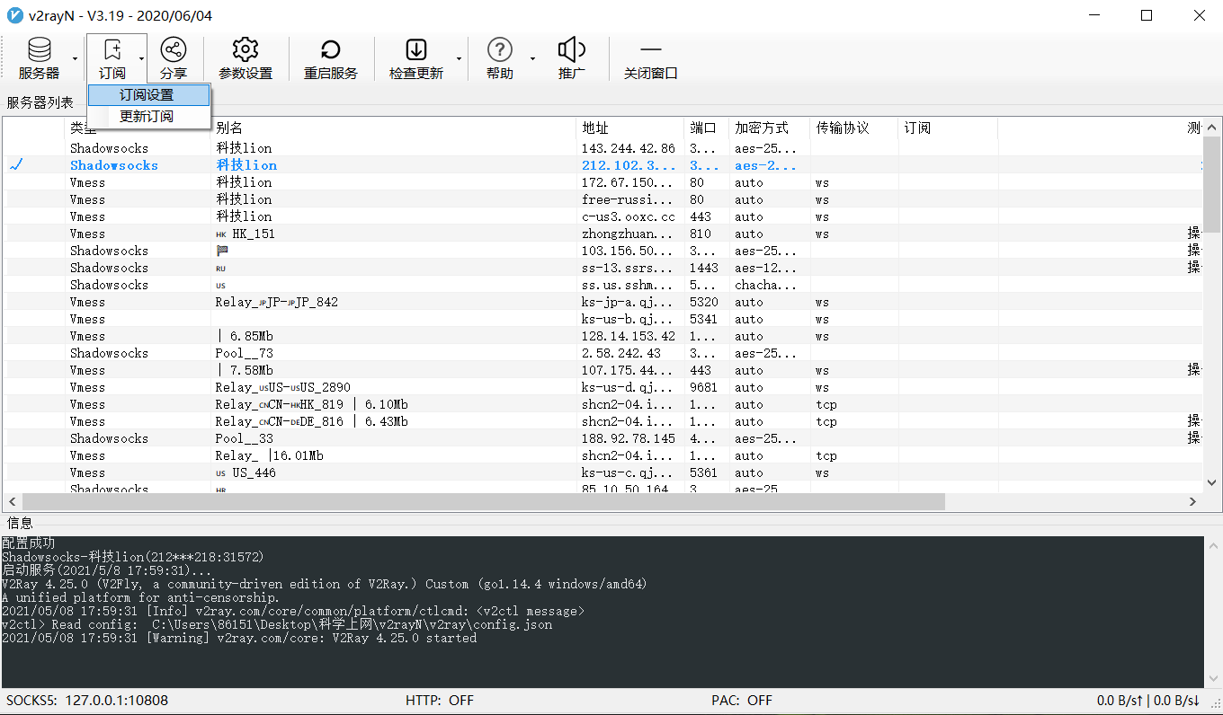Sort by the 端口 column header
The image size is (1223, 715).
[706, 128]
